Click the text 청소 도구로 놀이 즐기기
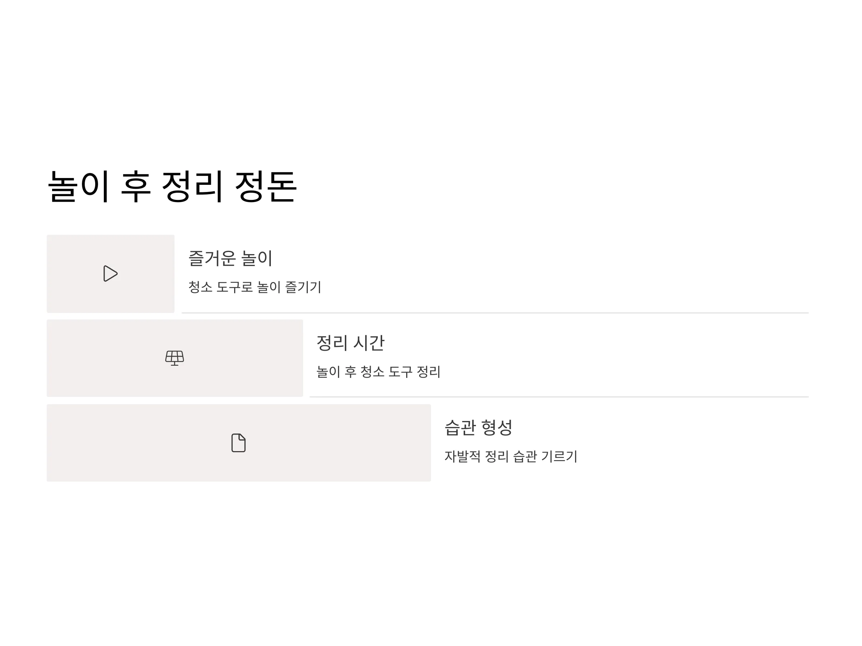 click(255, 287)
